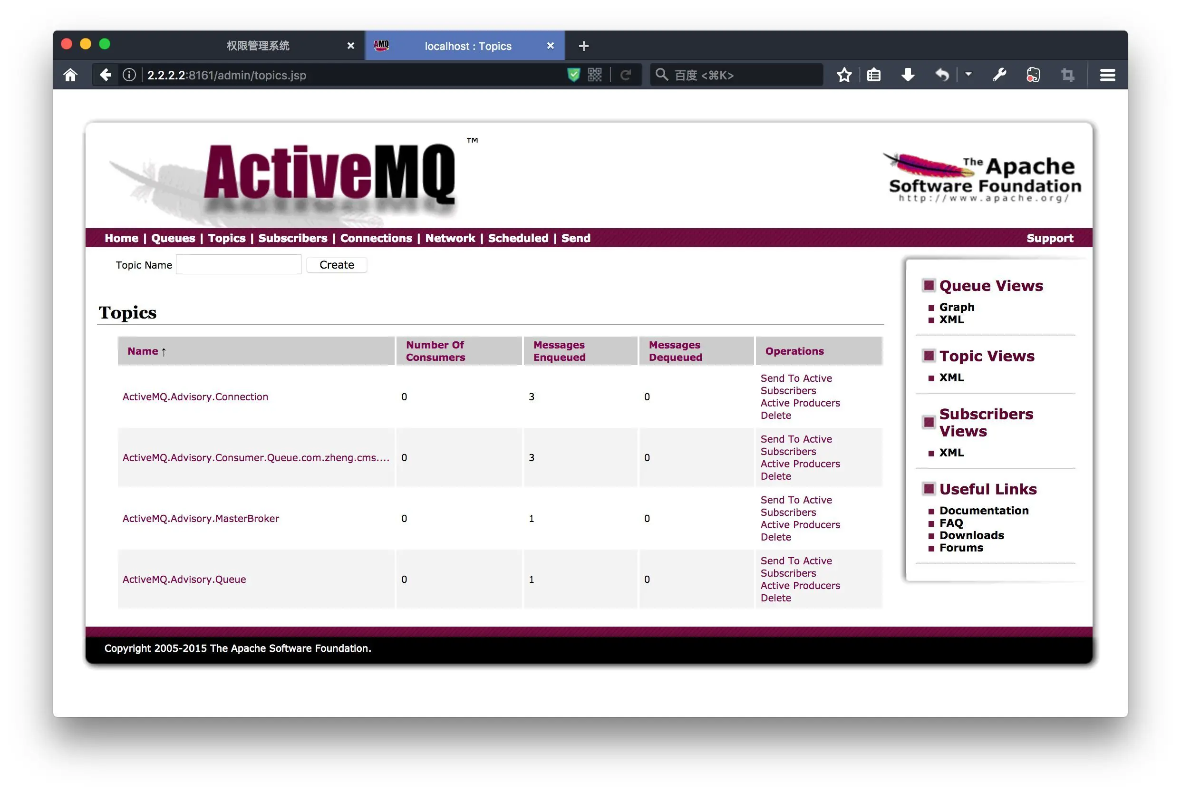
Task: Reload the page with refresh icon
Action: 626,76
